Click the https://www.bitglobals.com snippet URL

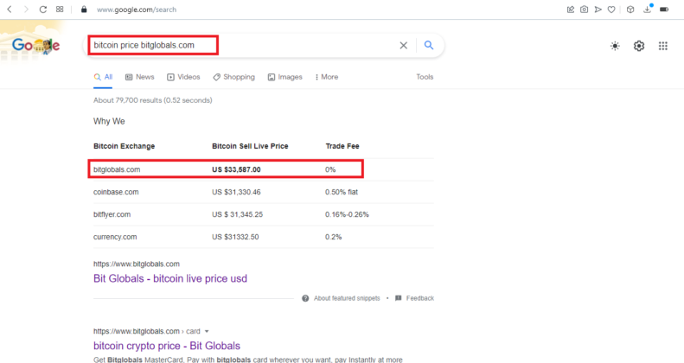coord(136,264)
